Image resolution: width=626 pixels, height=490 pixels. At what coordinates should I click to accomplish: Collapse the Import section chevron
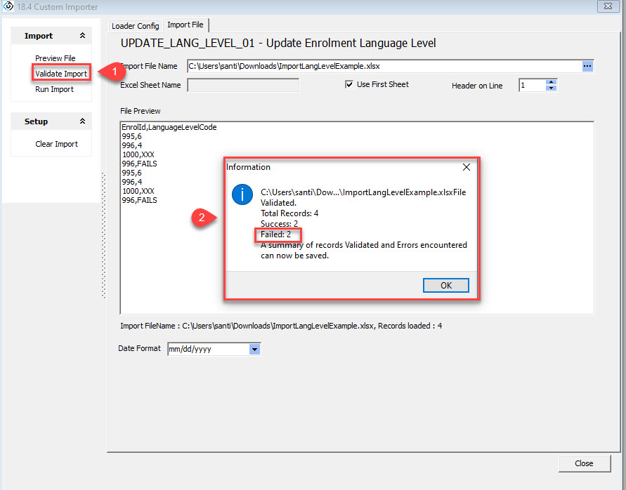(x=82, y=36)
